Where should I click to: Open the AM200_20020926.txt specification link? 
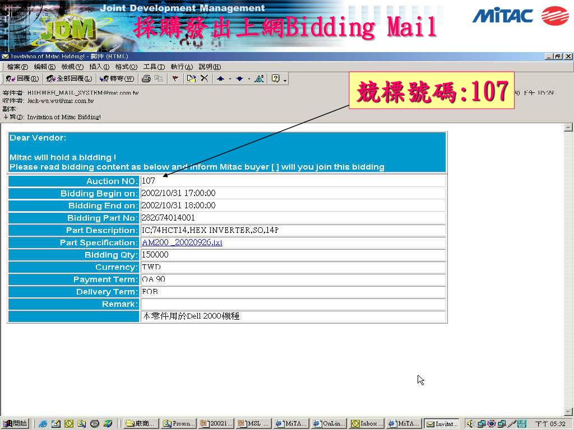point(182,242)
